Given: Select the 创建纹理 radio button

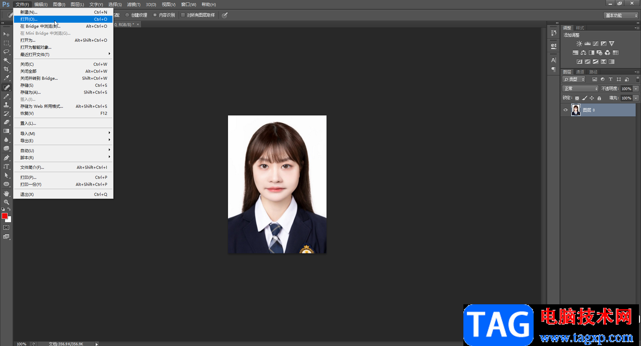Looking at the screenshot, I should 127,15.
